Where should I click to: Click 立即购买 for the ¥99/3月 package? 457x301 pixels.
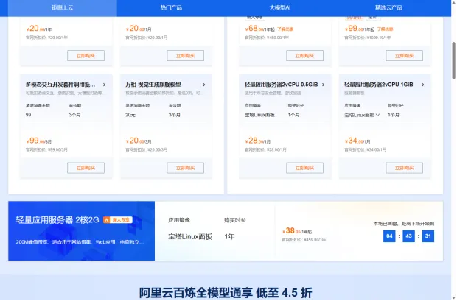[x=86, y=168]
